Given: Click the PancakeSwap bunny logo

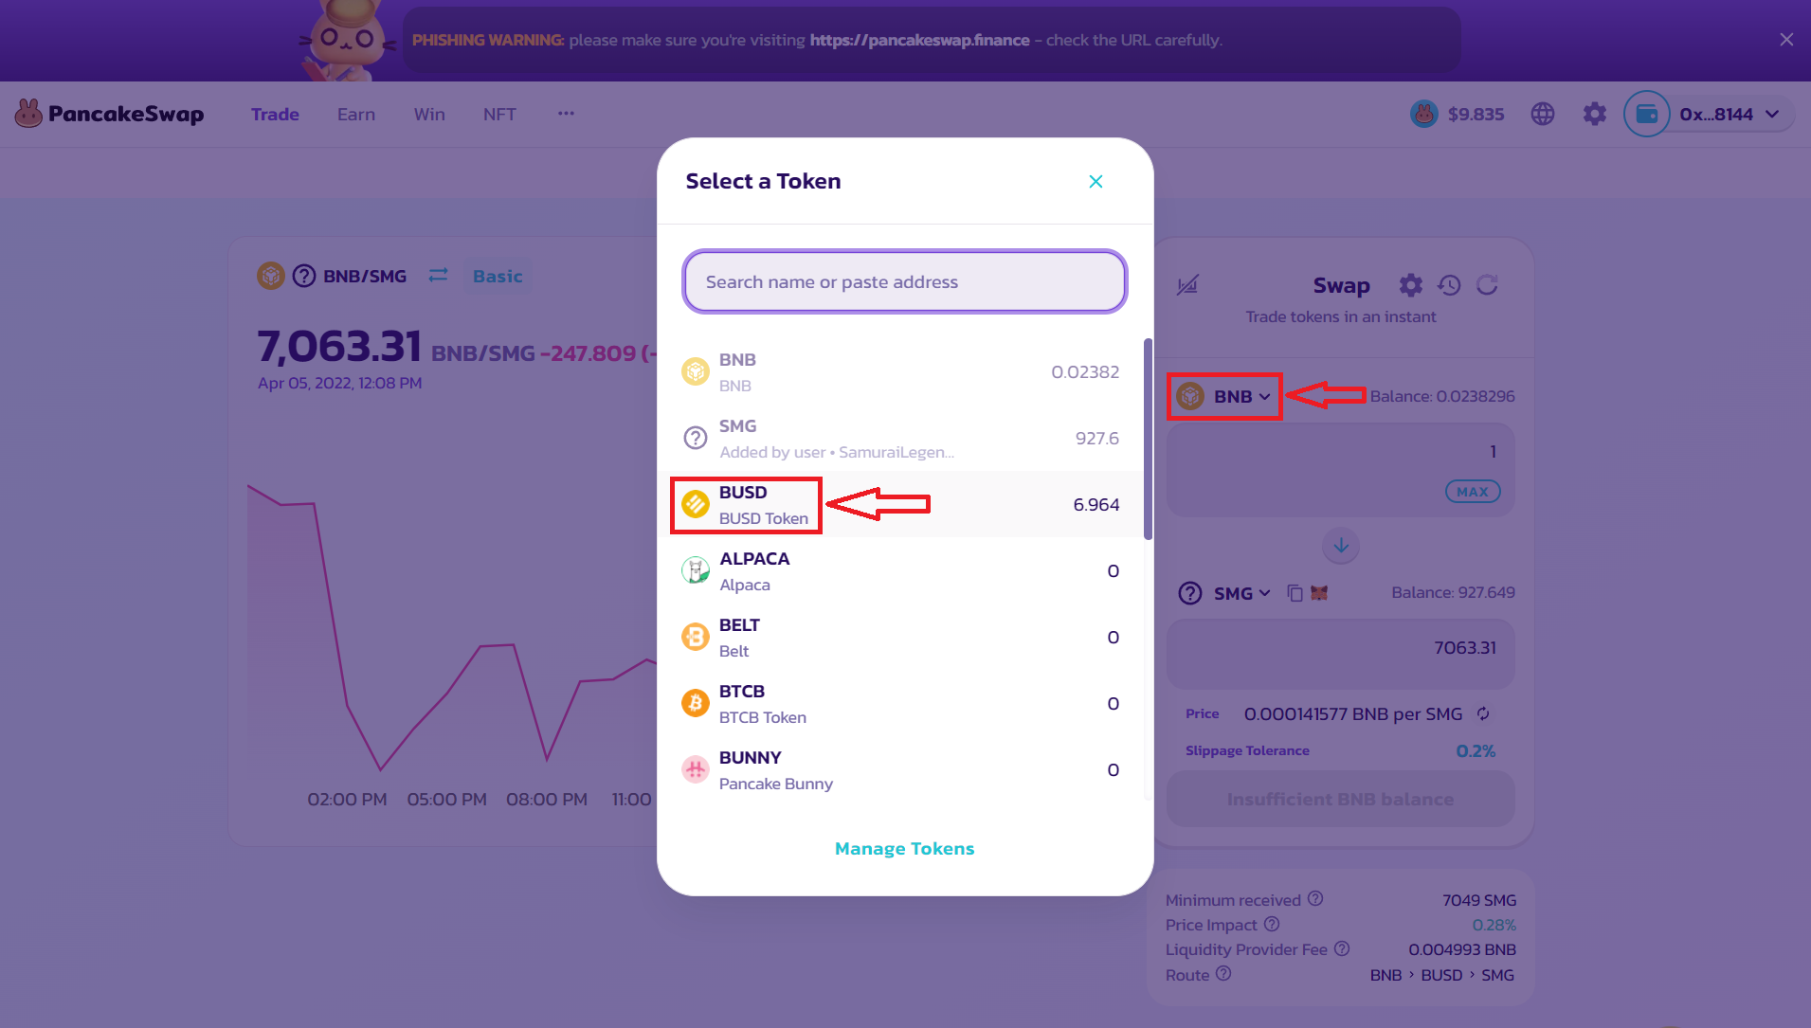Looking at the screenshot, I should (x=28, y=114).
